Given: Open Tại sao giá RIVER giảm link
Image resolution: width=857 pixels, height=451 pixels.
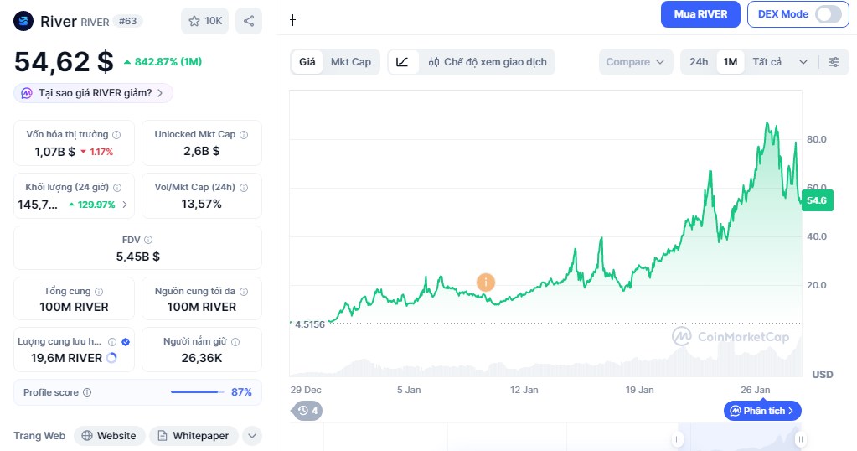Looking at the screenshot, I should 94,93.
